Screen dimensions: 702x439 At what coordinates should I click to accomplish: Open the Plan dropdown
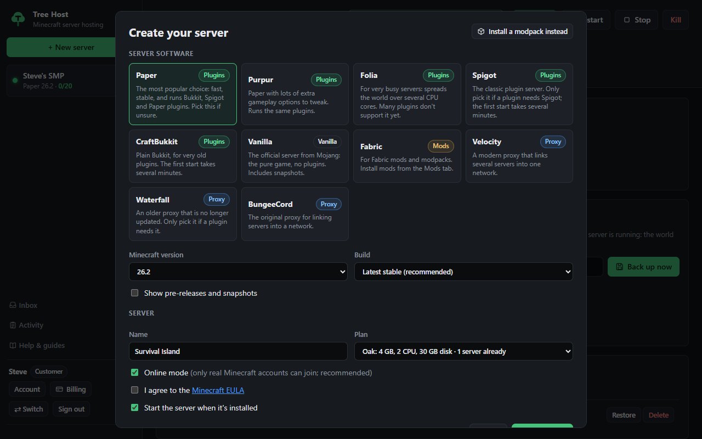463,351
